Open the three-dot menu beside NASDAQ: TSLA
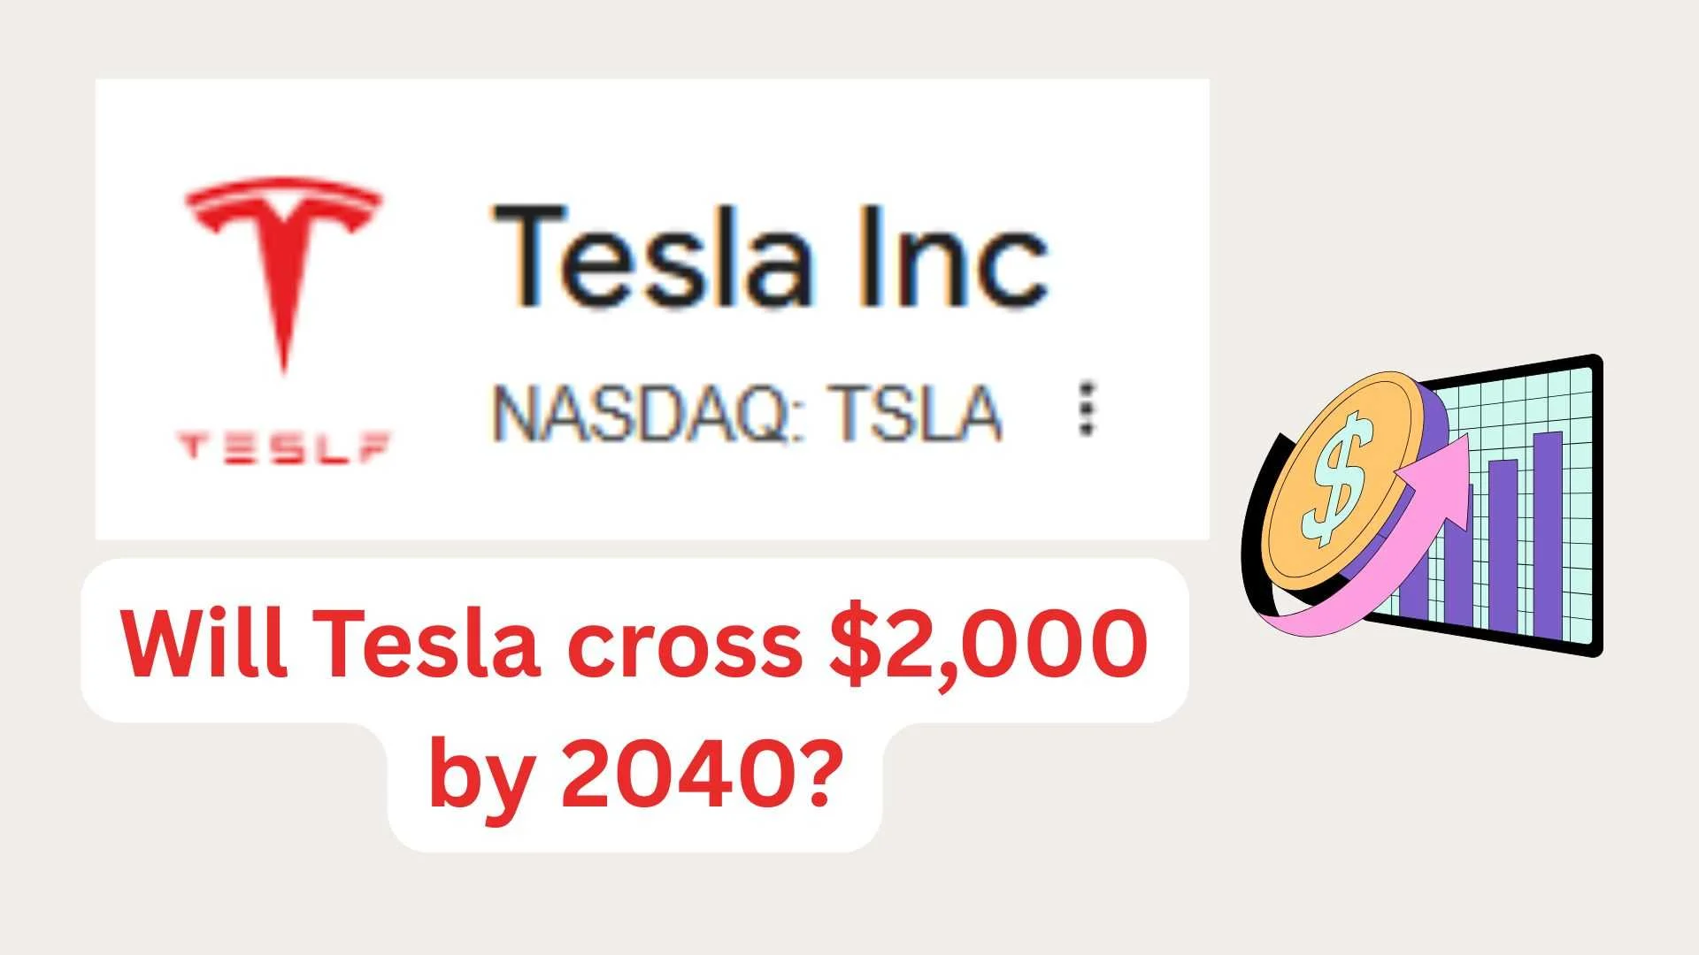Viewport: 1699px width, 955px height. [x=1088, y=409]
